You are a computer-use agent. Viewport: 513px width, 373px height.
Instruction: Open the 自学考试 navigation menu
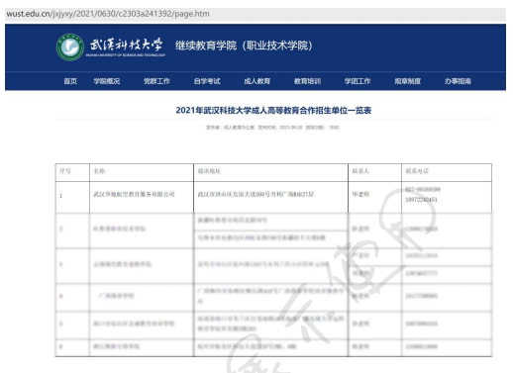click(207, 81)
